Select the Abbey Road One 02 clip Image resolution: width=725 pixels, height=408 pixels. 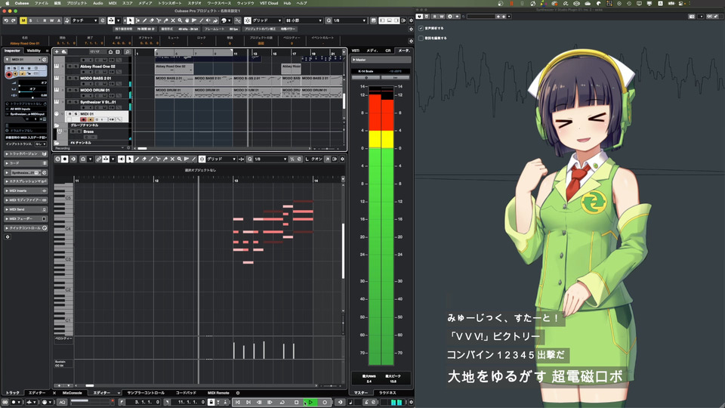coord(174,69)
